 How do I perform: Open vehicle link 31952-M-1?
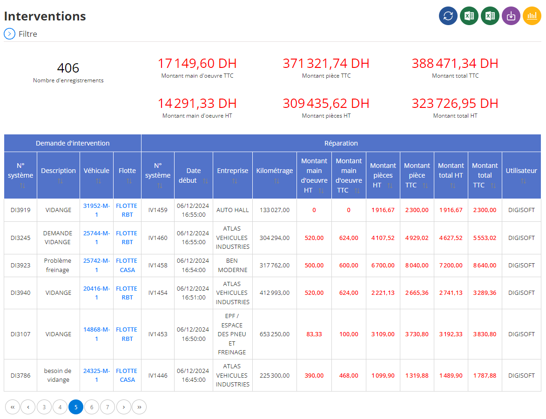tap(96, 210)
